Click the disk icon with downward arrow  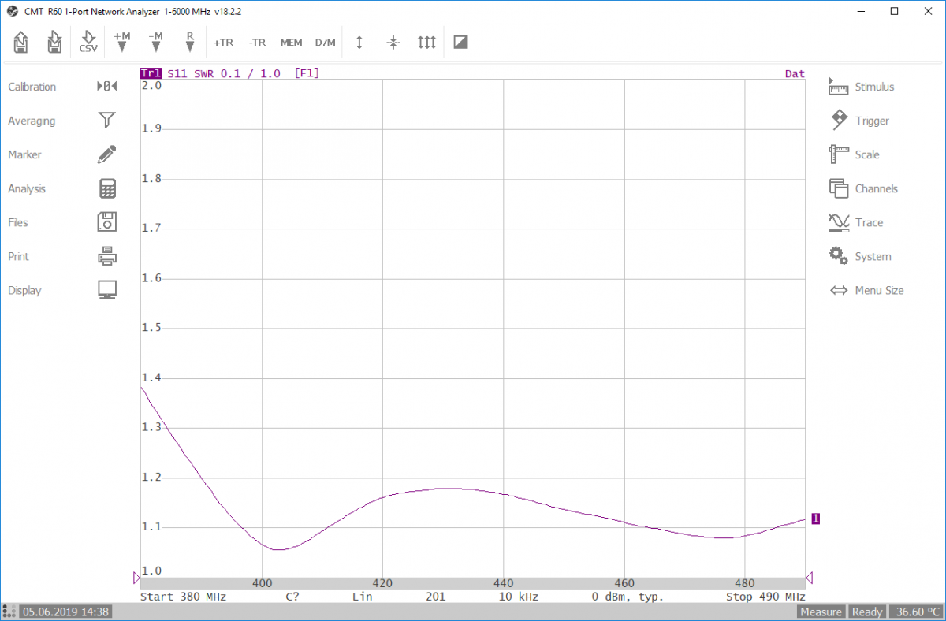pos(54,42)
